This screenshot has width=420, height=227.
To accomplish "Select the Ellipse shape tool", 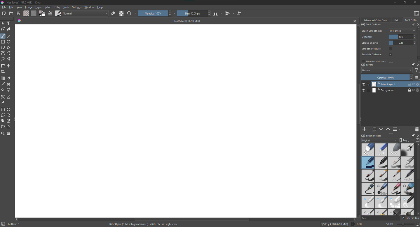I will [x=8, y=42].
